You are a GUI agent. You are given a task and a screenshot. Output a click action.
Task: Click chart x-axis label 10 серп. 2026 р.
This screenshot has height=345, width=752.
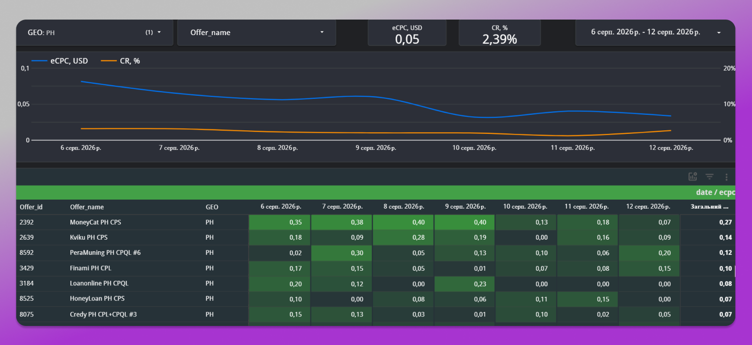tap(475, 148)
